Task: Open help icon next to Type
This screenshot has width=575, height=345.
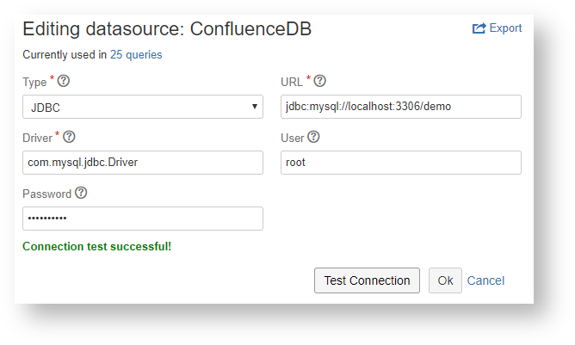Action: [x=63, y=82]
